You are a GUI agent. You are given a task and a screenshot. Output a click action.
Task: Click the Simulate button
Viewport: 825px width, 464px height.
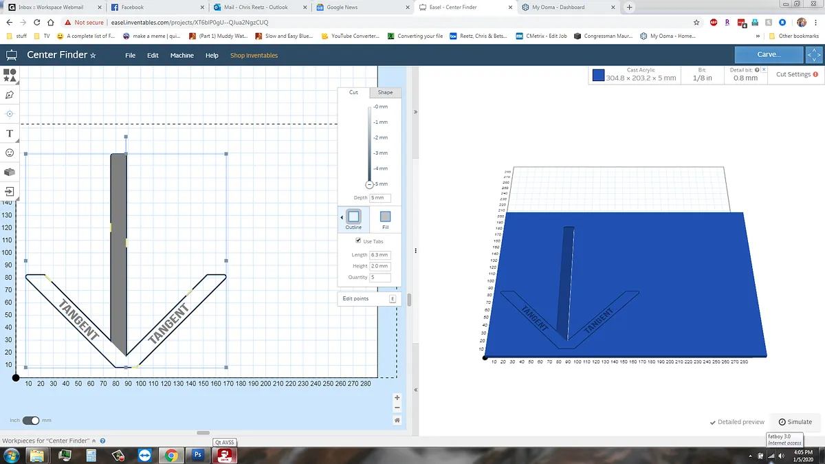point(795,422)
